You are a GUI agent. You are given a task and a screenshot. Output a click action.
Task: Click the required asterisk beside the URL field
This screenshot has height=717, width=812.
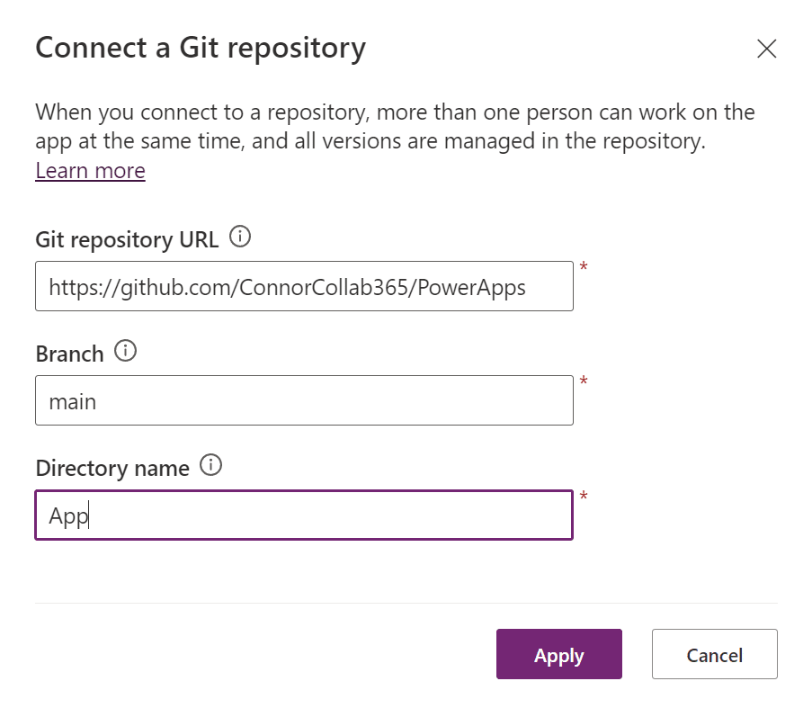click(584, 267)
